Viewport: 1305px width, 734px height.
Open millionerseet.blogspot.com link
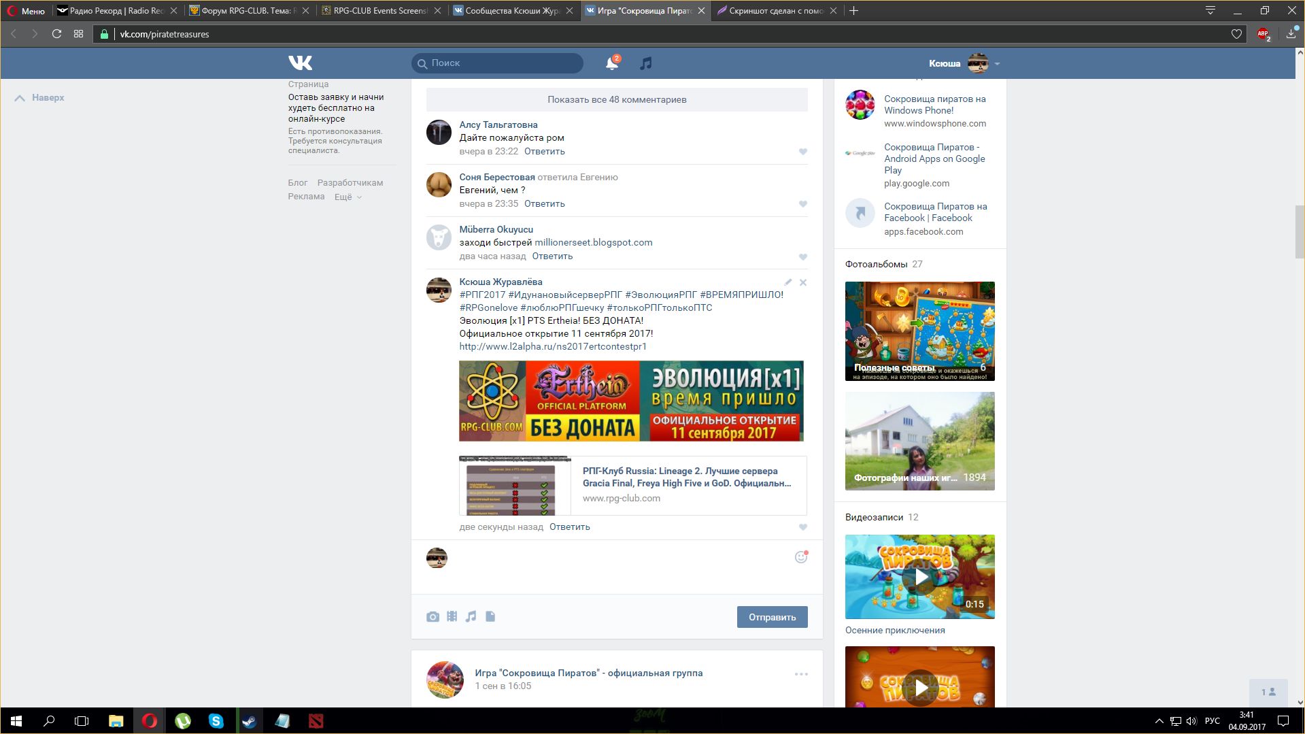(593, 242)
